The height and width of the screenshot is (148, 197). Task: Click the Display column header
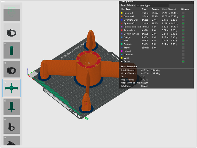click(185, 9)
